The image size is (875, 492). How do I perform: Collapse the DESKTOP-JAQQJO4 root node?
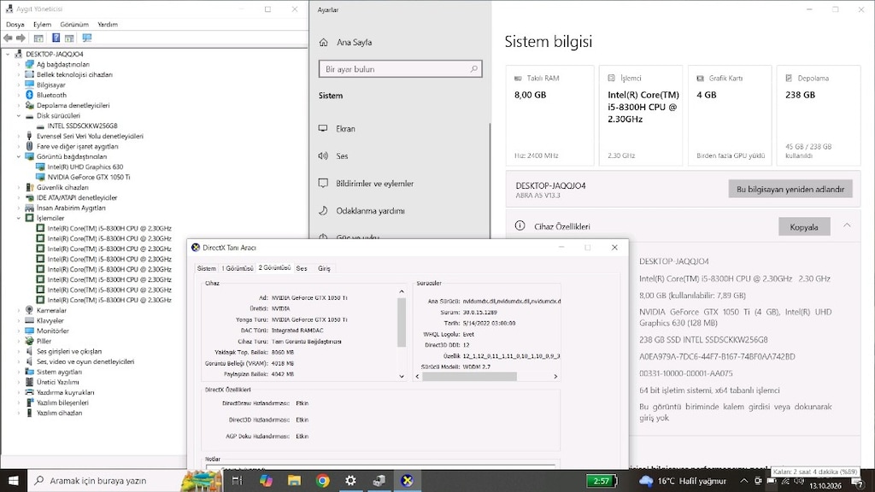[x=8, y=54]
